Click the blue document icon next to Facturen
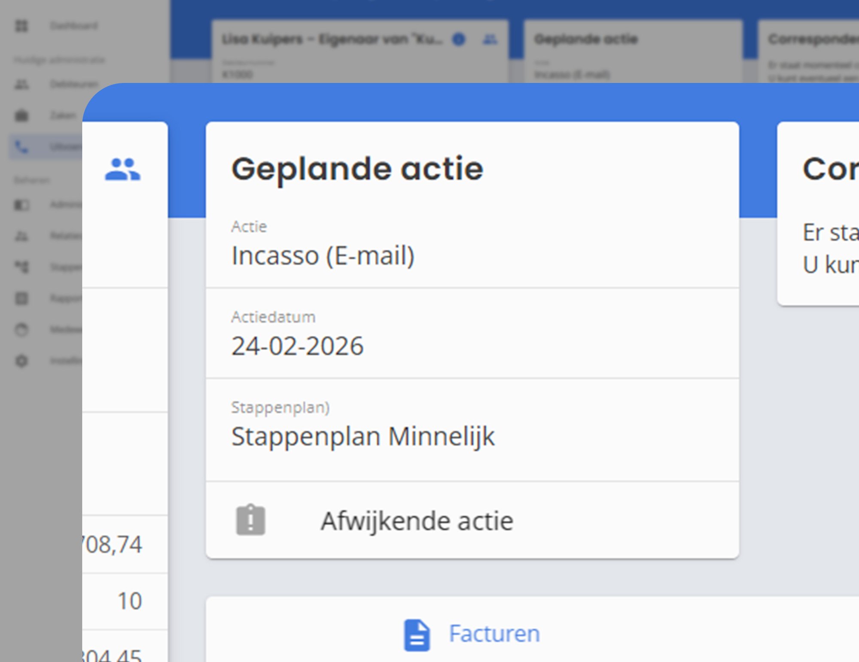 tap(417, 634)
